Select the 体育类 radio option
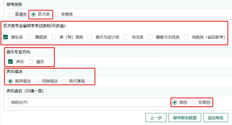 coord(57,15)
